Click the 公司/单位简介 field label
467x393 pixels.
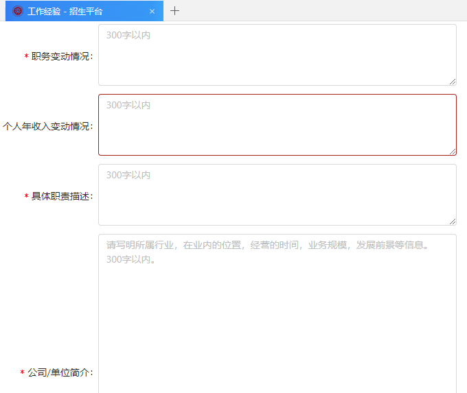coord(60,372)
